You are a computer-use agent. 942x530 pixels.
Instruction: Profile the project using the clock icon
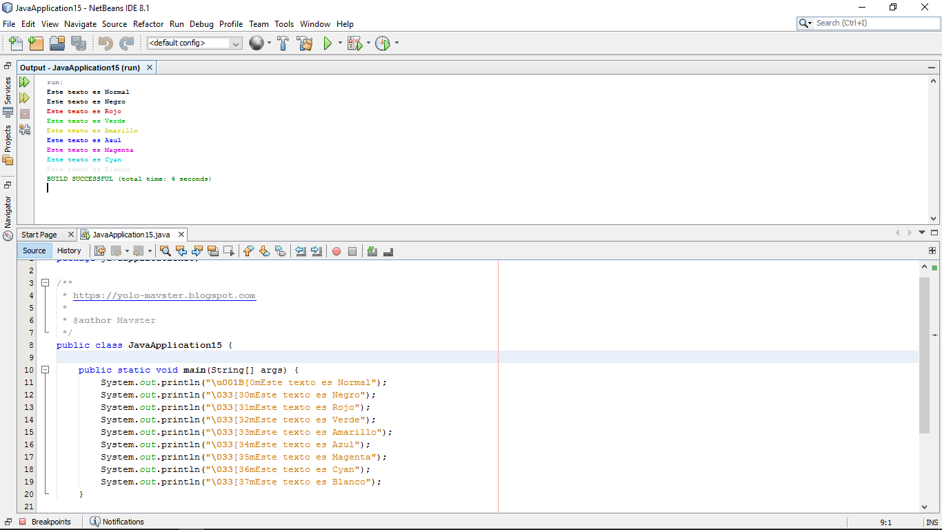383,43
